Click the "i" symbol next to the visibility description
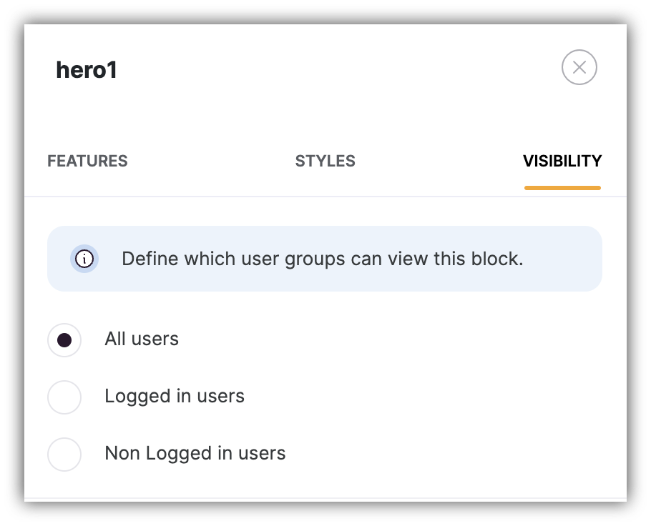The height and width of the screenshot is (526, 651). click(84, 259)
